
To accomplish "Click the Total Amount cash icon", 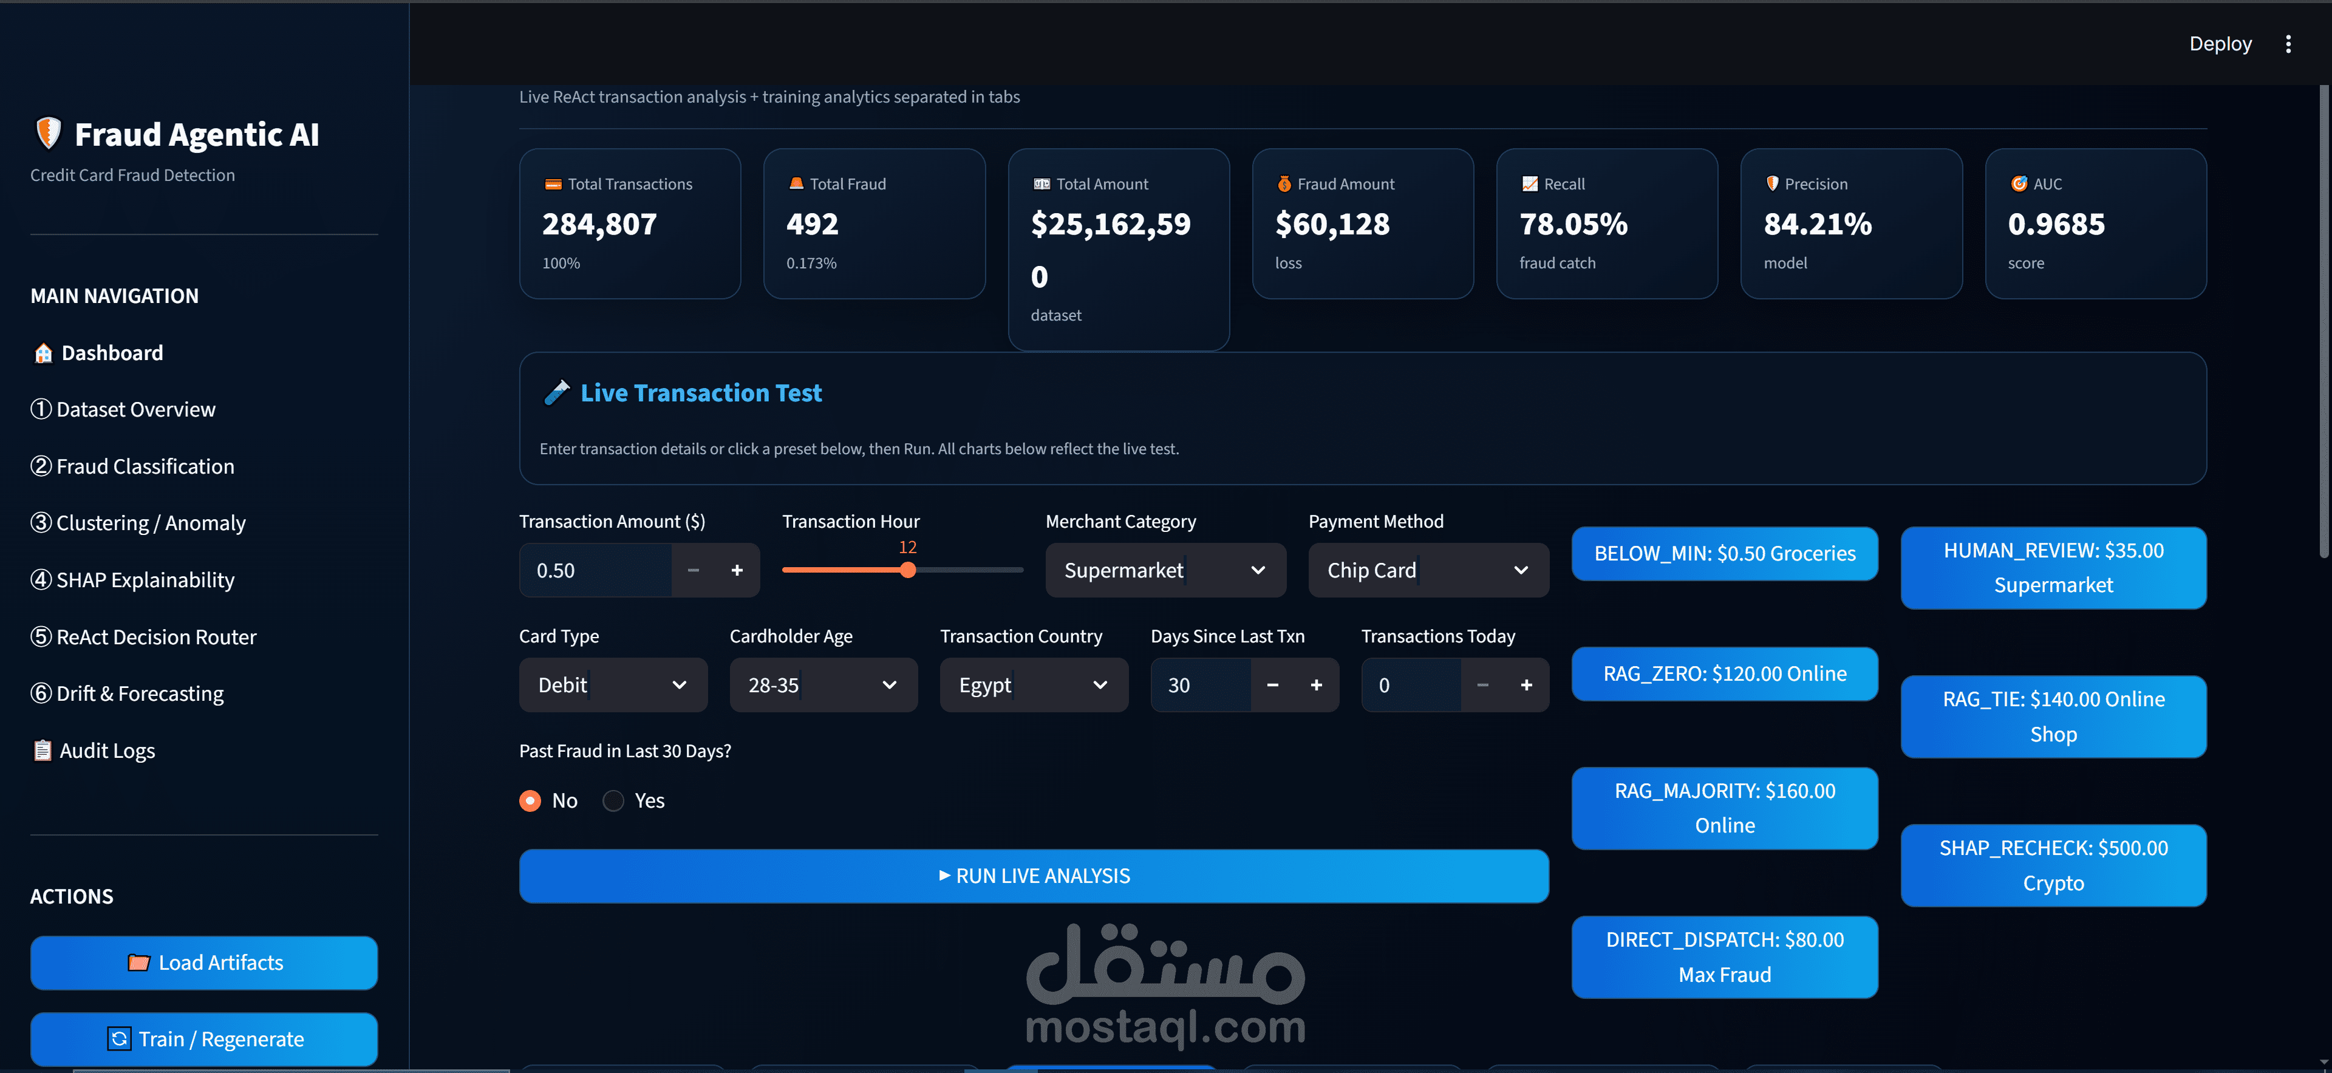I will [1041, 184].
